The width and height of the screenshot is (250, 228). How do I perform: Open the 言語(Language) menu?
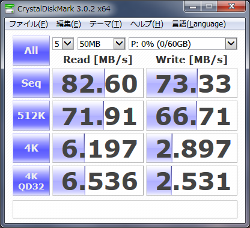click(x=199, y=24)
